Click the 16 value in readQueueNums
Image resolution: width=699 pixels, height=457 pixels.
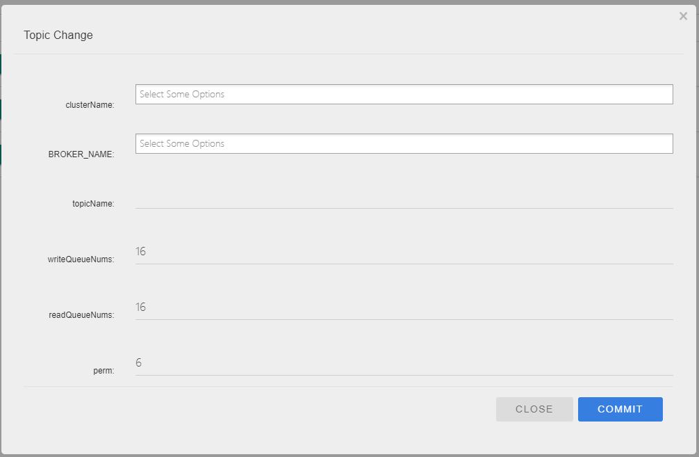(141, 307)
